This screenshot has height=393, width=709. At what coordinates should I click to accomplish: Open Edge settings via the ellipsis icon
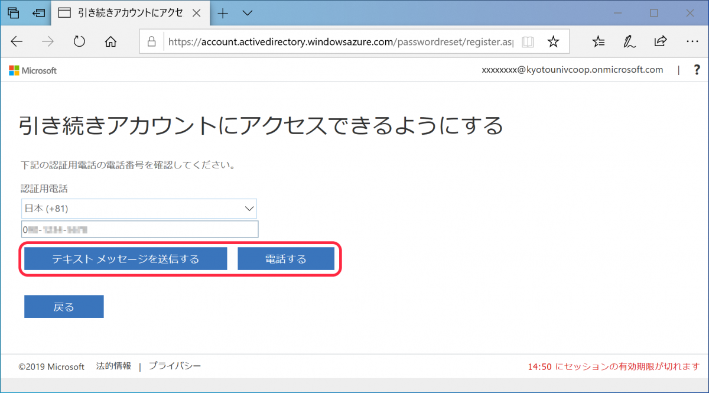(x=692, y=41)
